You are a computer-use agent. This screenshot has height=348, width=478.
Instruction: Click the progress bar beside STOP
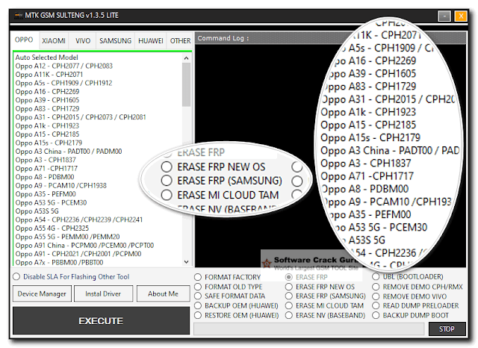point(309,329)
